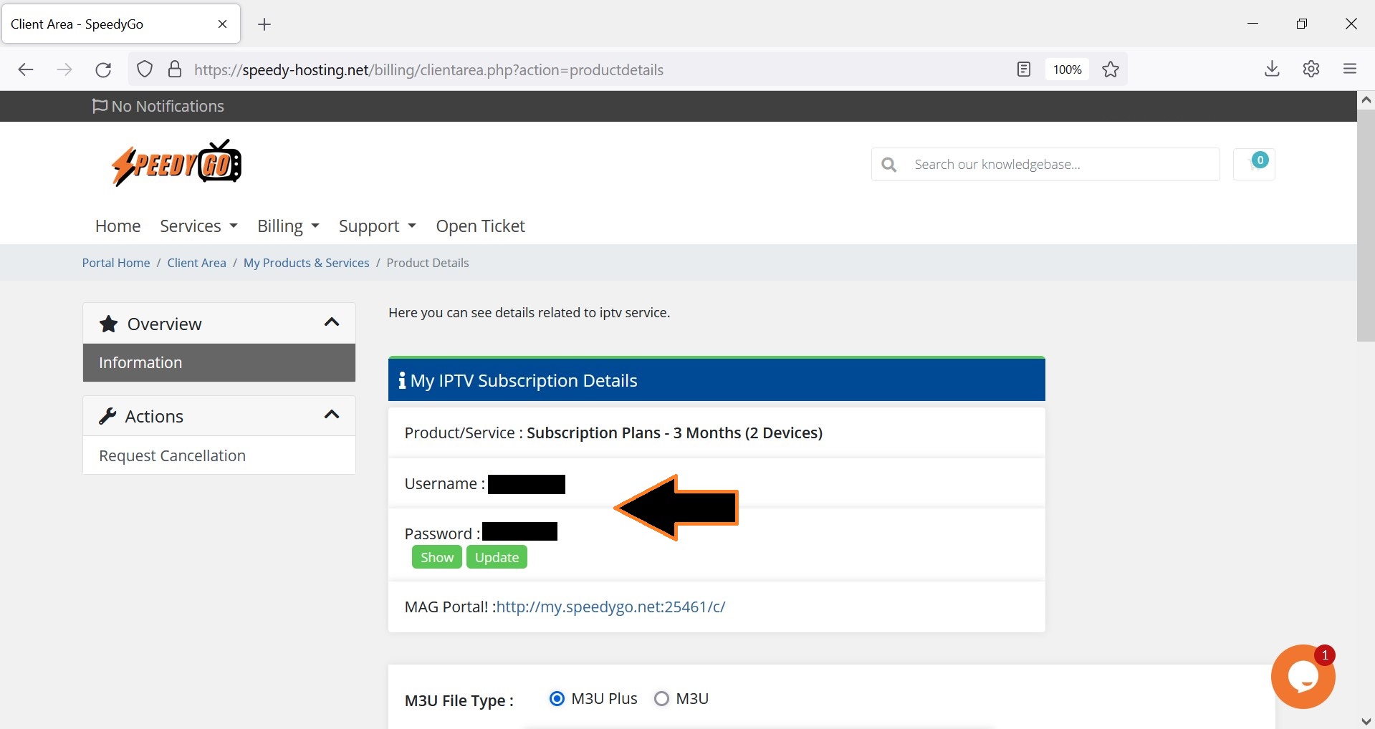Click the page vertical scrollbar thumb
The width and height of the screenshot is (1375, 729).
tap(1366, 225)
